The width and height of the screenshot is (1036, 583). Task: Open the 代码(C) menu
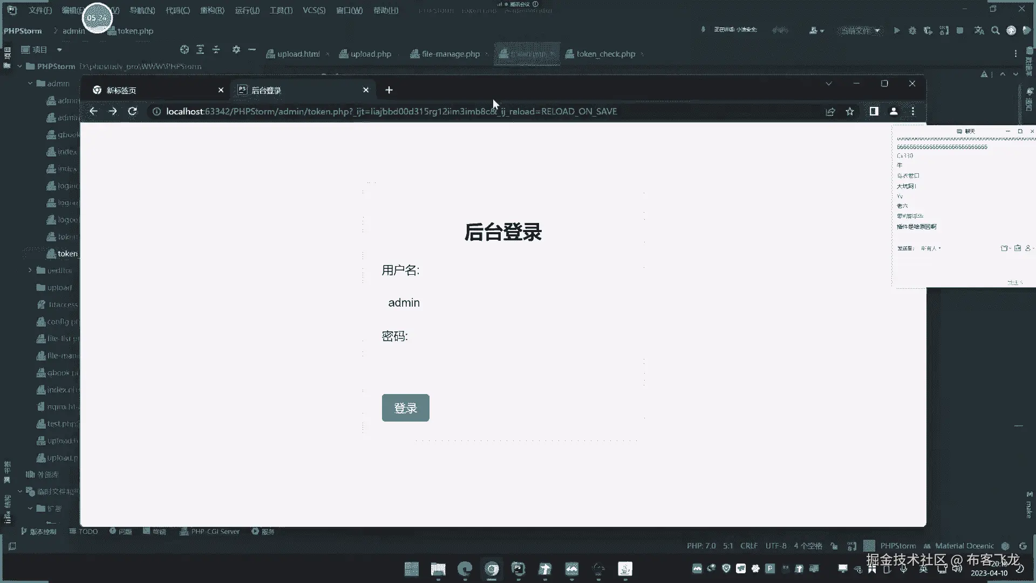[x=178, y=10]
